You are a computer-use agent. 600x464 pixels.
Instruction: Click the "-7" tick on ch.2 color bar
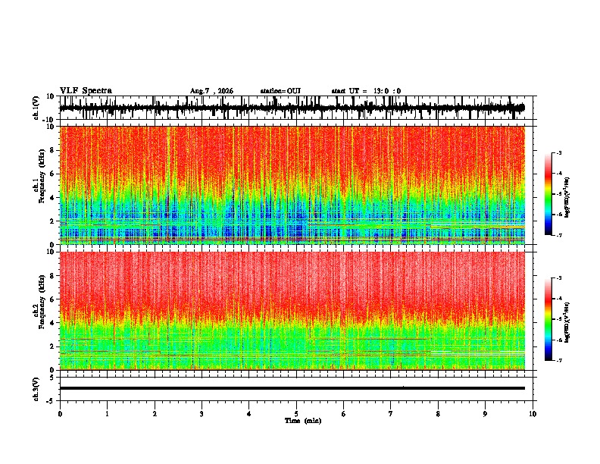point(558,360)
